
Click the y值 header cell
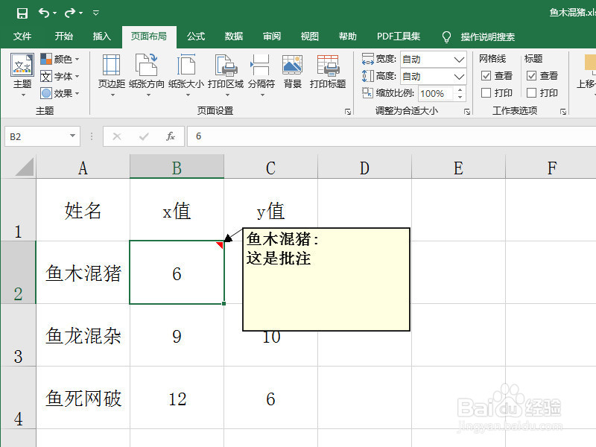coord(270,210)
